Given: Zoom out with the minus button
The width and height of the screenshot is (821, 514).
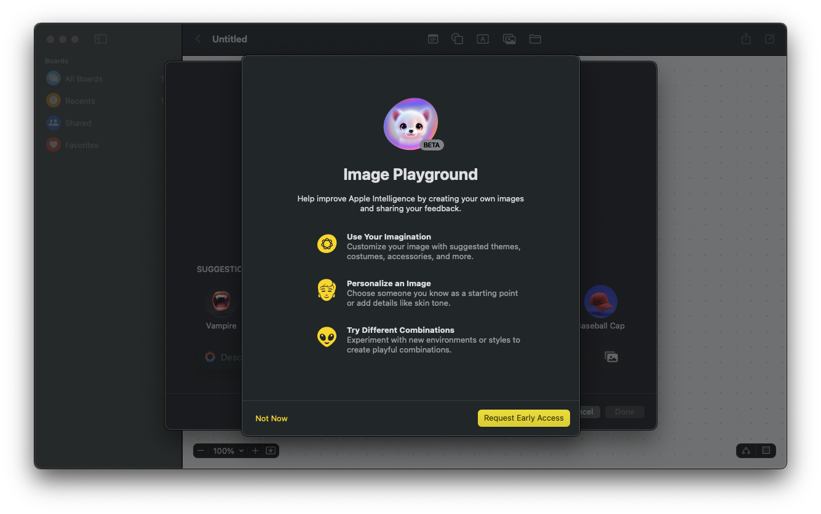Looking at the screenshot, I should (200, 451).
